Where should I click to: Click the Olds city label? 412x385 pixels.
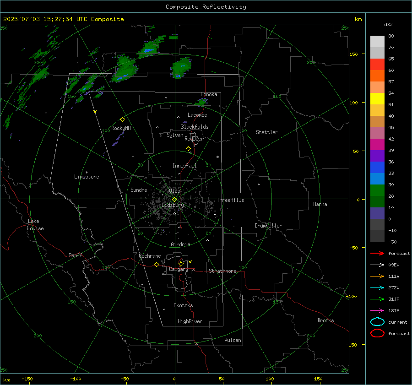(174, 190)
